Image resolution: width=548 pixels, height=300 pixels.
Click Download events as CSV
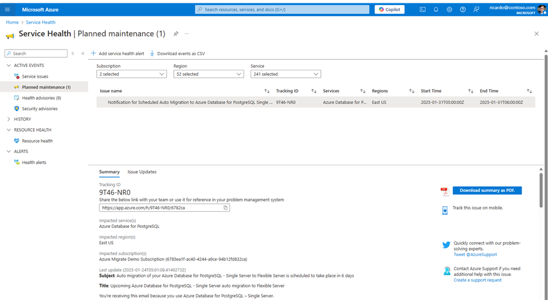point(177,53)
